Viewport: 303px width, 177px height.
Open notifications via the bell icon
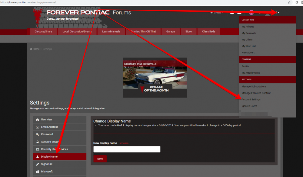(x=232, y=12)
